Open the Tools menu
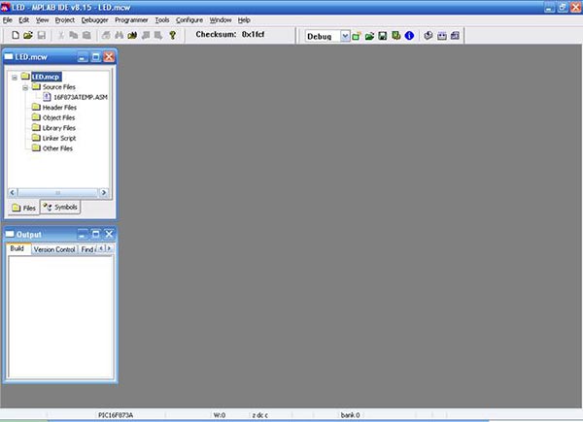This screenshot has height=422, width=583. [x=162, y=20]
